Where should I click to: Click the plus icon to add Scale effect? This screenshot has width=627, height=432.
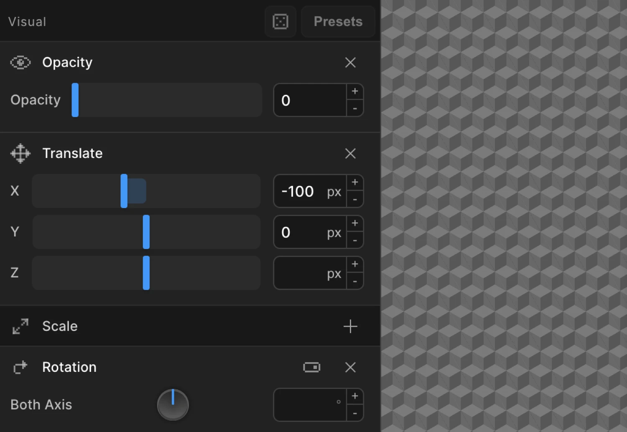[350, 326]
